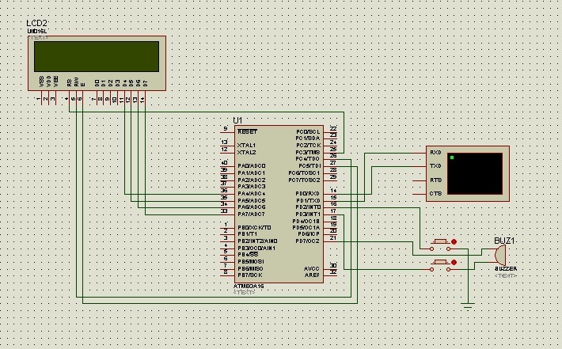Image resolution: width=562 pixels, height=349 pixels.
Task: Select the RS pin label on the LCD
Action: coord(69,83)
